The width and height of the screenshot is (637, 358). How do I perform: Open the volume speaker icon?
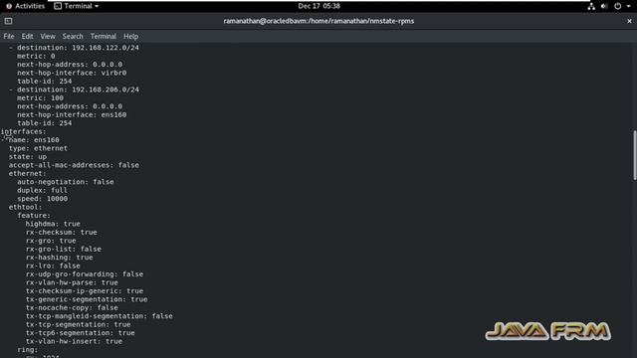point(604,6)
